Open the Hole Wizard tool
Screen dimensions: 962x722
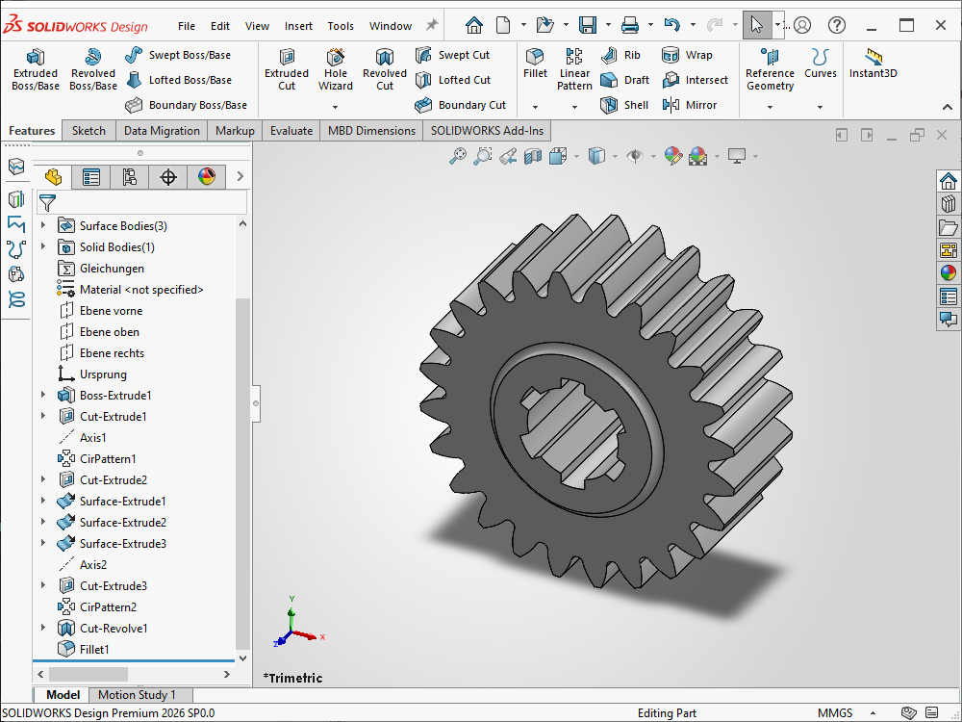tap(336, 58)
